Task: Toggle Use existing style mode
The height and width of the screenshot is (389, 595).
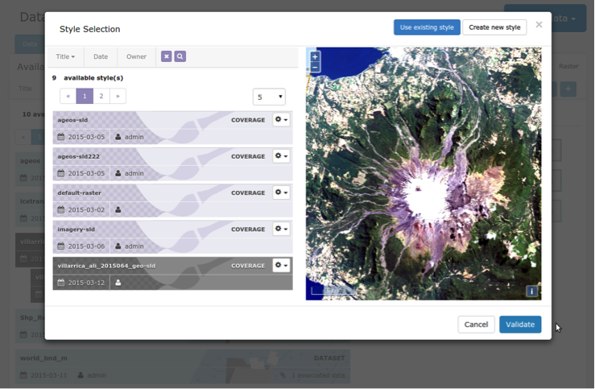Action: tap(427, 27)
